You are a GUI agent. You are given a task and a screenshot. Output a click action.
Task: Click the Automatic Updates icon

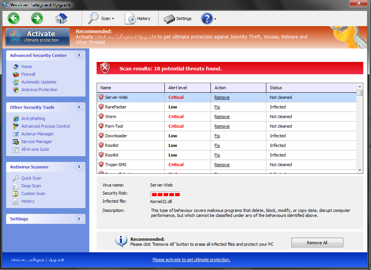point(16,82)
